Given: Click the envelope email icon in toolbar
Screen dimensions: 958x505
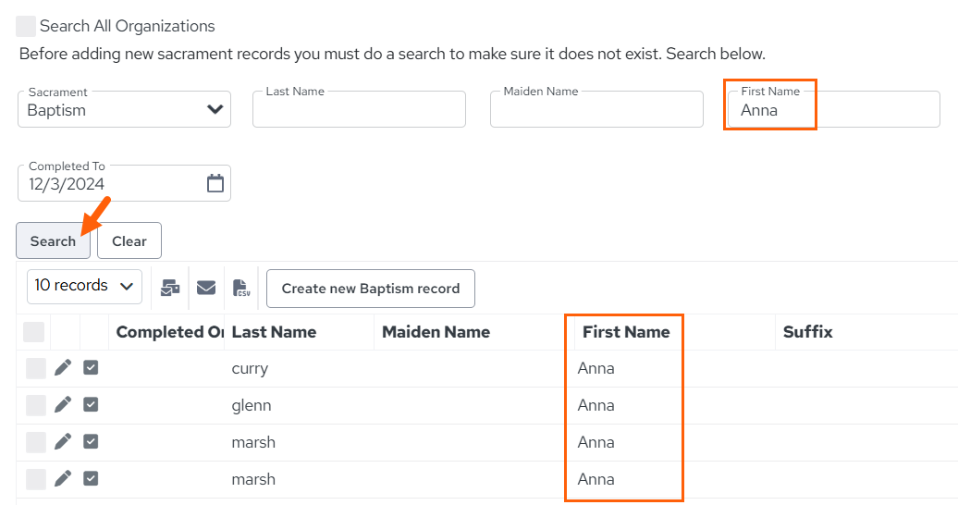Looking at the screenshot, I should (x=206, y=288).
